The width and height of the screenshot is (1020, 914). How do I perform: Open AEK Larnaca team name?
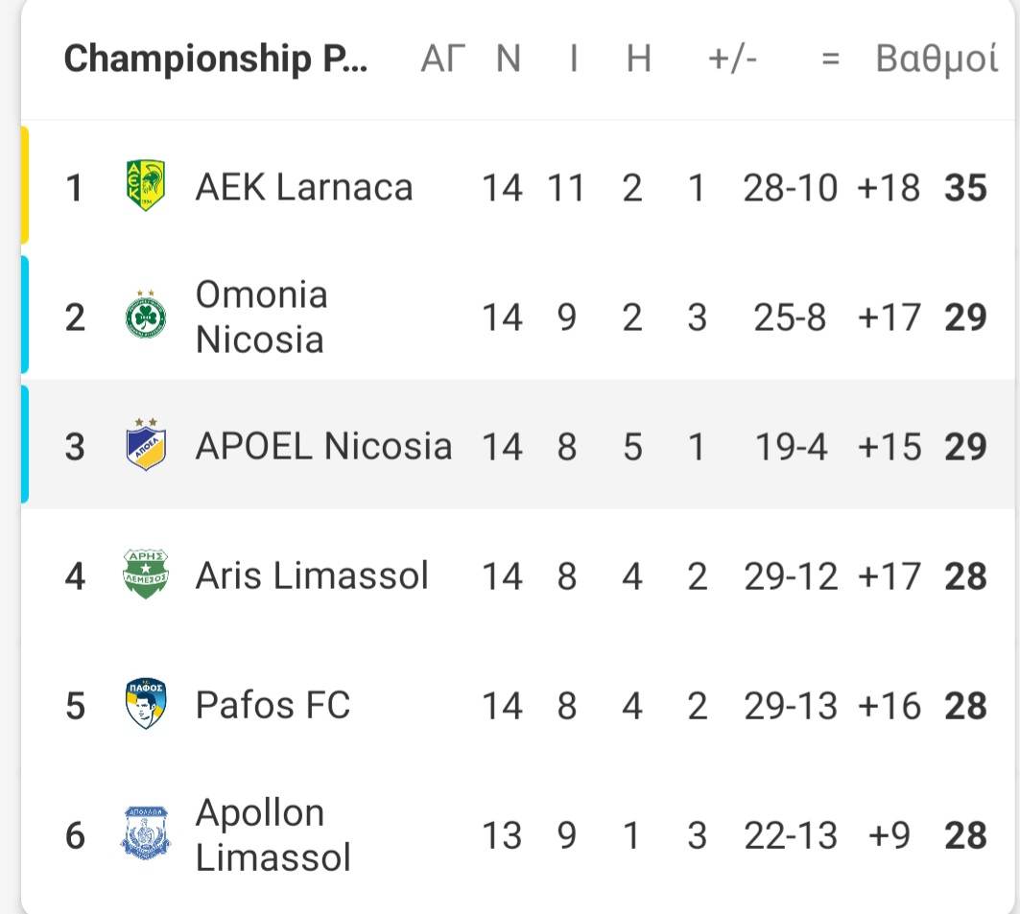click(x=304, y=187)
